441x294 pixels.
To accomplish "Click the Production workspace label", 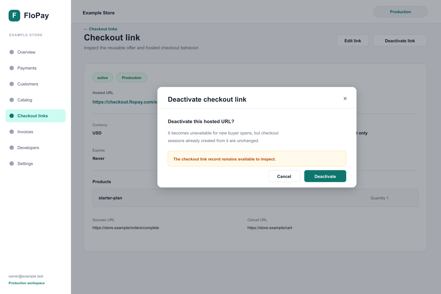I will pyautogui.click(x=27, y=283).
